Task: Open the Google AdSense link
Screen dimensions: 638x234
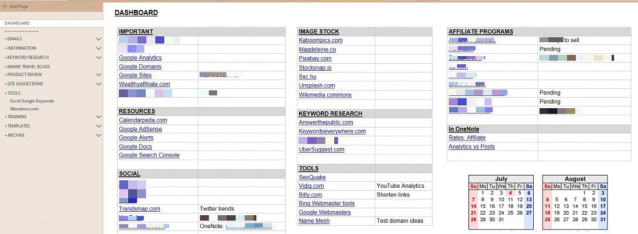Action: [140, 129]
